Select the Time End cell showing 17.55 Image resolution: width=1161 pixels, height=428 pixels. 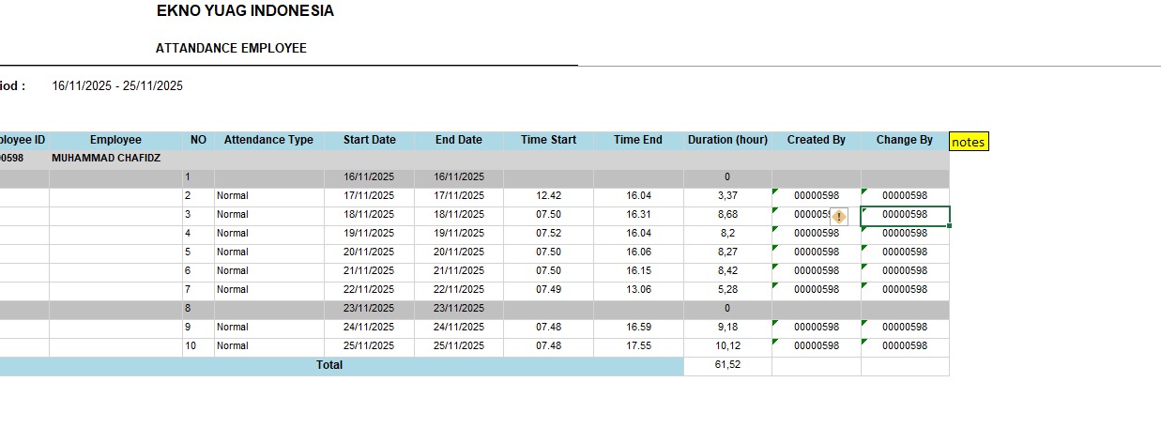tap(638, 346)
